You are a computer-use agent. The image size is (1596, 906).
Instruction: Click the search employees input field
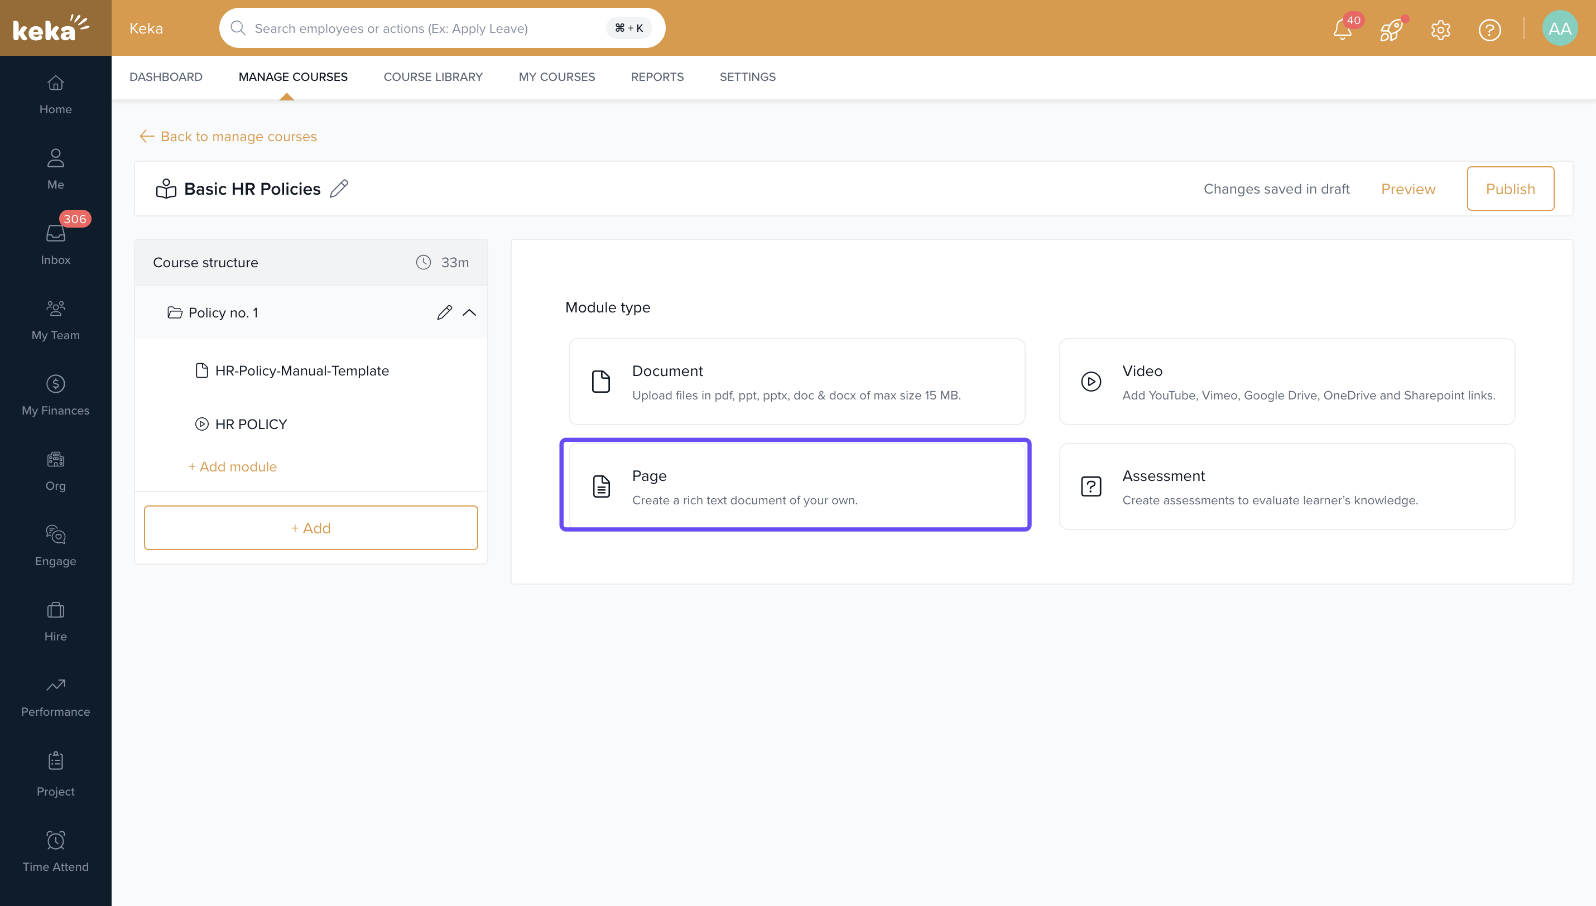(x=423, y=28)
